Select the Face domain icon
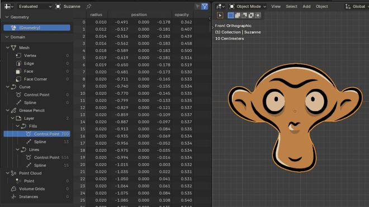 pos(18,71)
